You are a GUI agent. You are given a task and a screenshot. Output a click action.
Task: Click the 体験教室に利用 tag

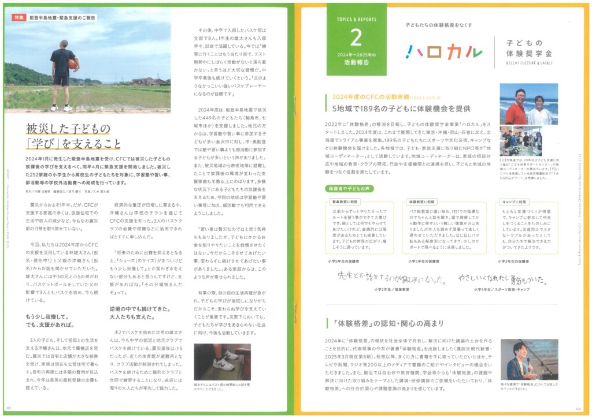tap(421, 201)
